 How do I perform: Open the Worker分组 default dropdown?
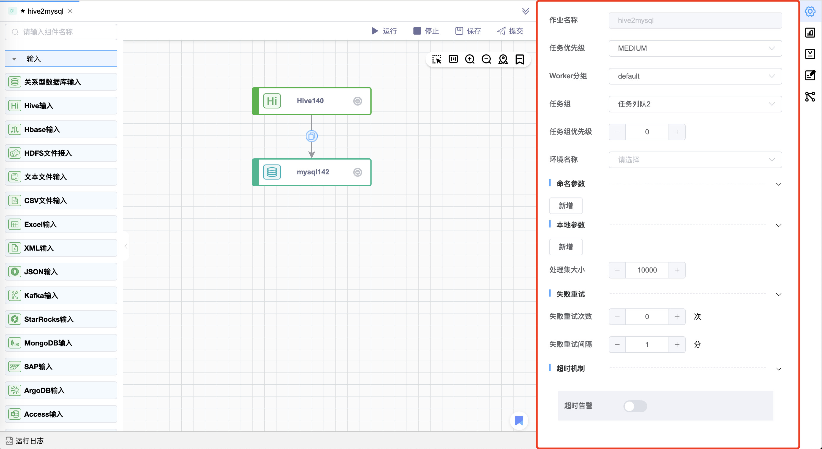click(x=695, y=76)
